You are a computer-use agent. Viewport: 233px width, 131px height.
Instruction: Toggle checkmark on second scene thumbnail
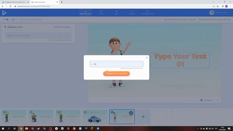coord(31,112)
